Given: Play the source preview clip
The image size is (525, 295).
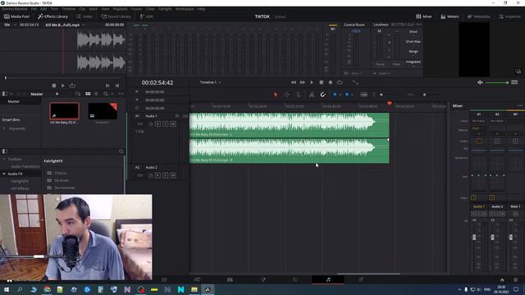Looking at the screenshot, I should pyautogui.click(x=62, y=85).
